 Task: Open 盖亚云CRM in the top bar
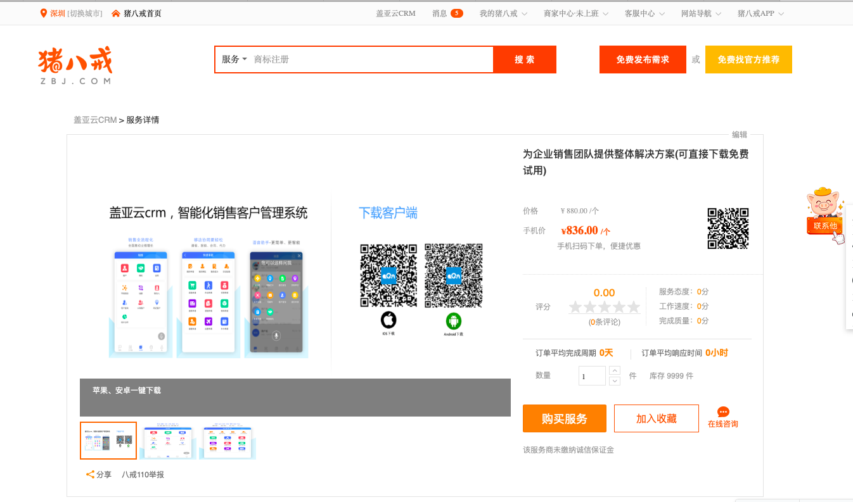point(395,13)
